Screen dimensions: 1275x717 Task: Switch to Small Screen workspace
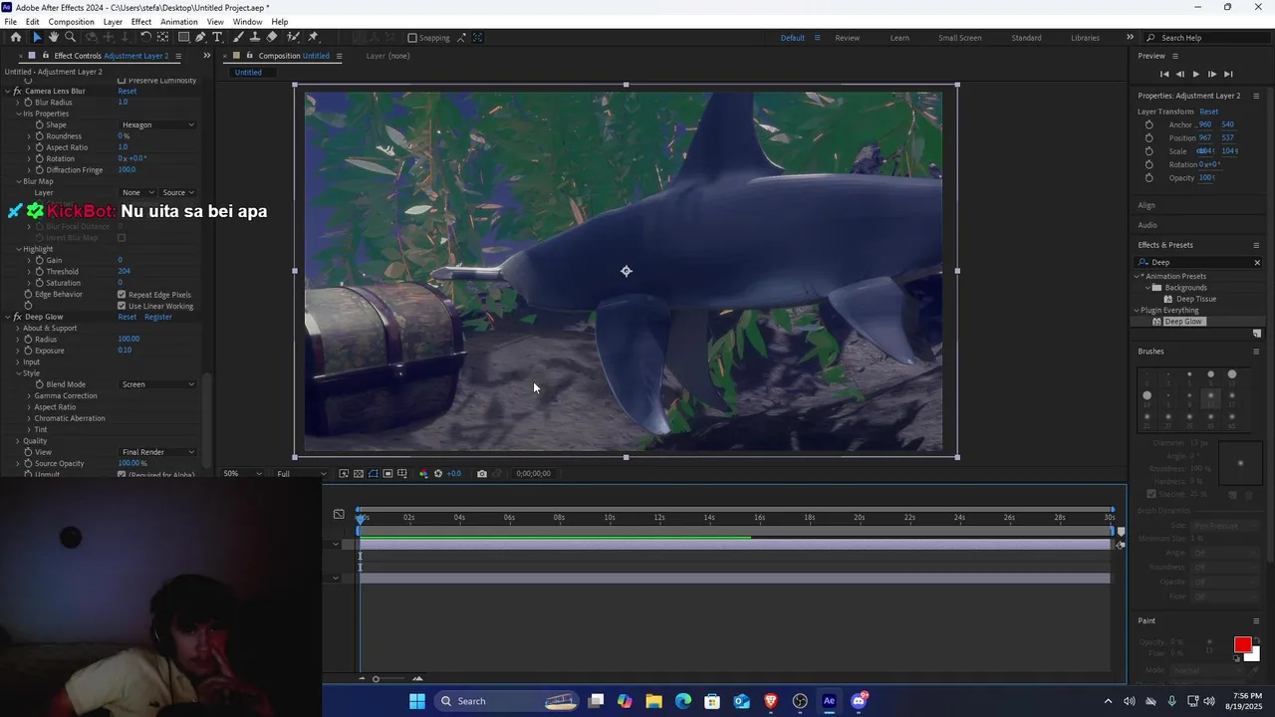tap(960, 38)
